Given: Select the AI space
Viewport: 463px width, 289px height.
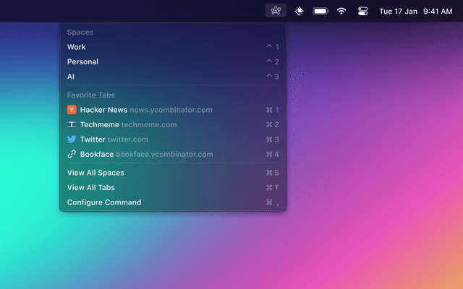Looking at the screenshot, I should (x=71, y=76).
